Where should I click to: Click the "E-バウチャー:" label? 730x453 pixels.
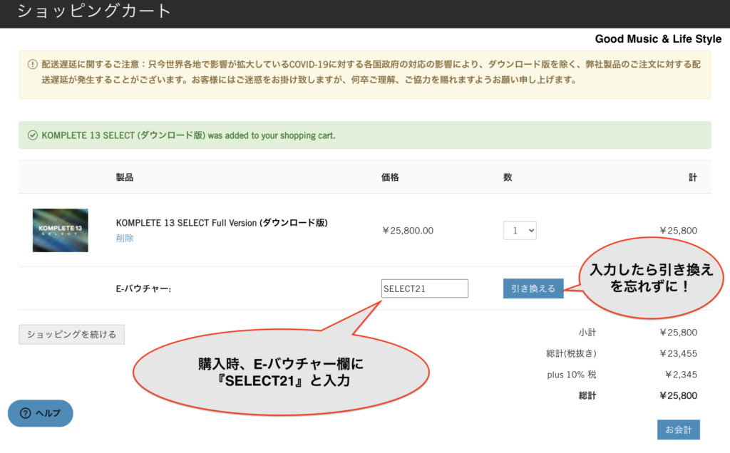coord(143,288)
